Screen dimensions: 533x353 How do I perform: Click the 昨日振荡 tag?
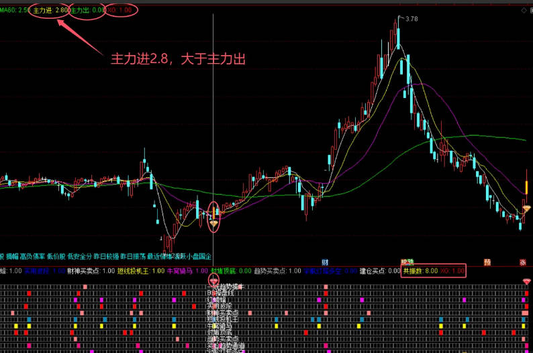point(133,256)
